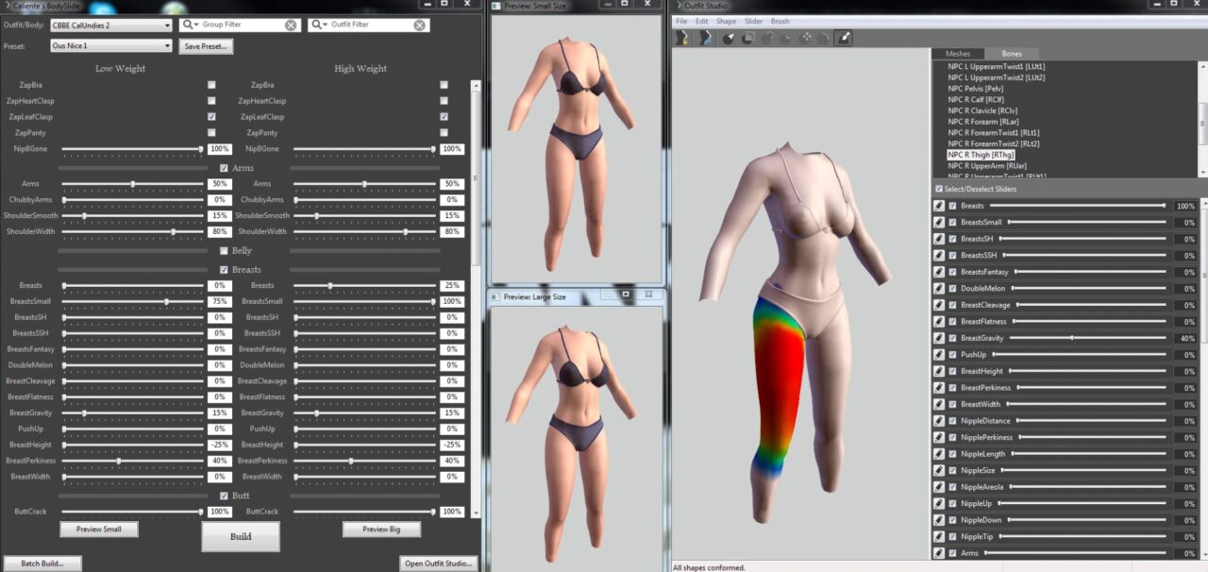Click the edit pencil icon for BreastsSmall slider

(x=939, y=222)
